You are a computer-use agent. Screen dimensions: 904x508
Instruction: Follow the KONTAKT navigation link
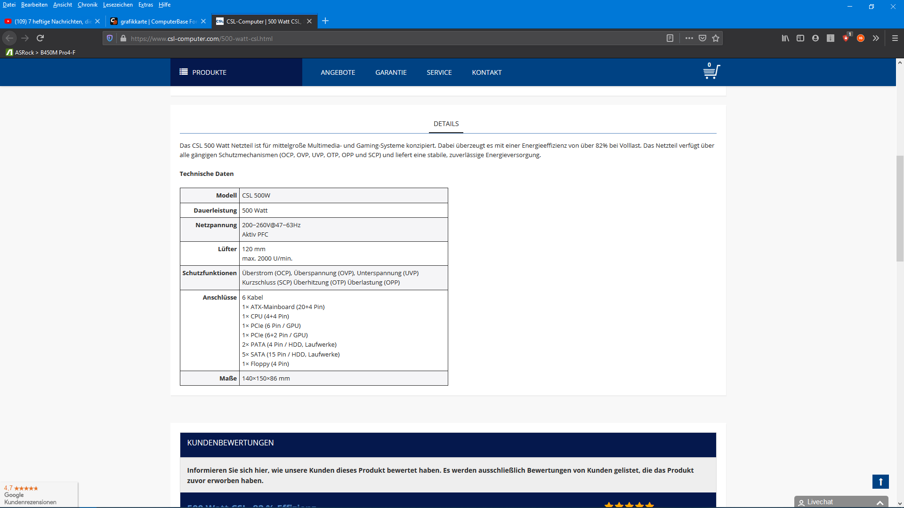486,72
